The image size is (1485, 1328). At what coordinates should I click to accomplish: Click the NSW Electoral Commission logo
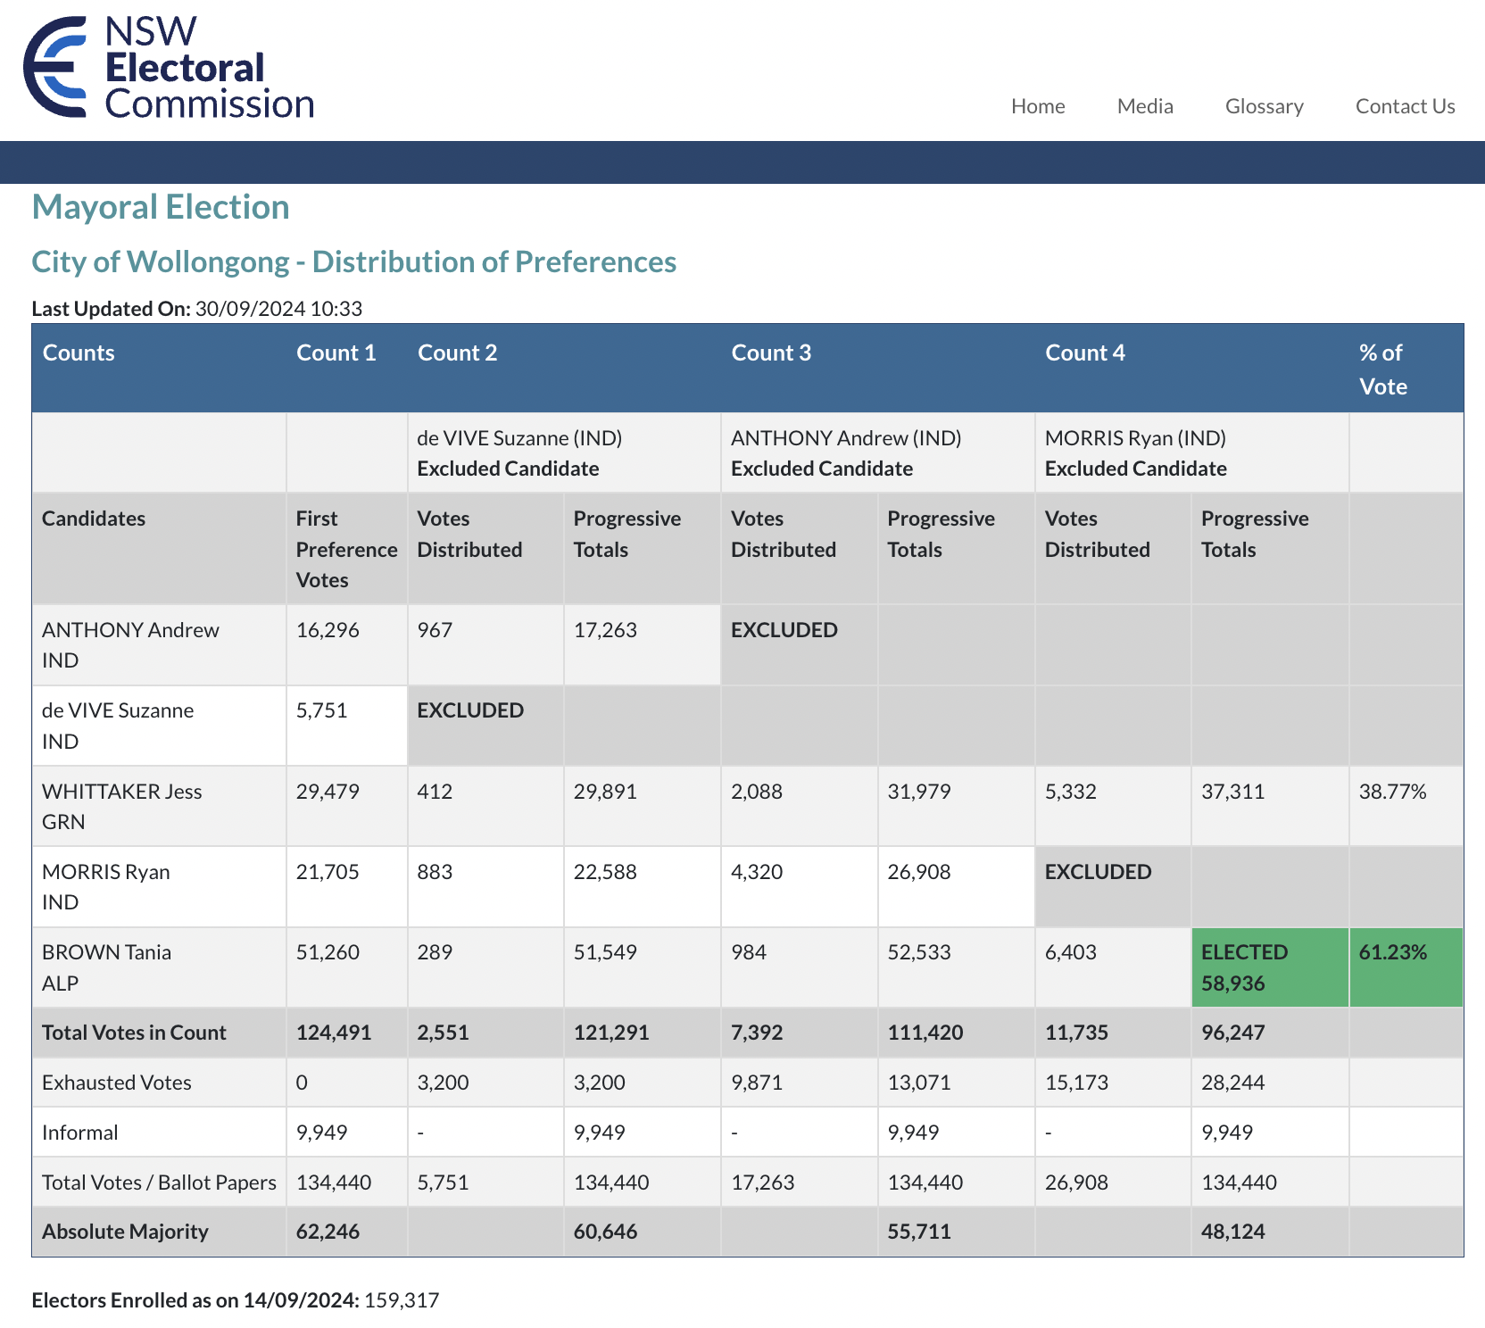[x=169, y=68]
